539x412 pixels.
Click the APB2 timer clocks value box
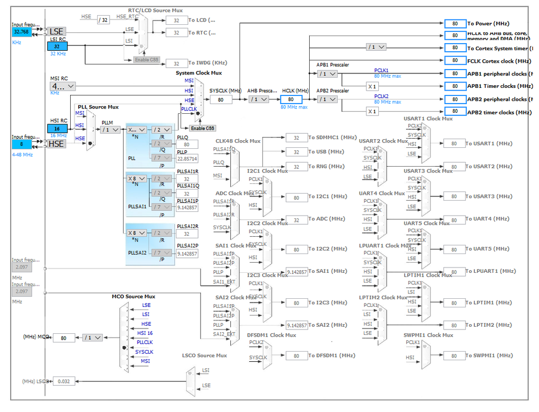click(x=455, y=111)
